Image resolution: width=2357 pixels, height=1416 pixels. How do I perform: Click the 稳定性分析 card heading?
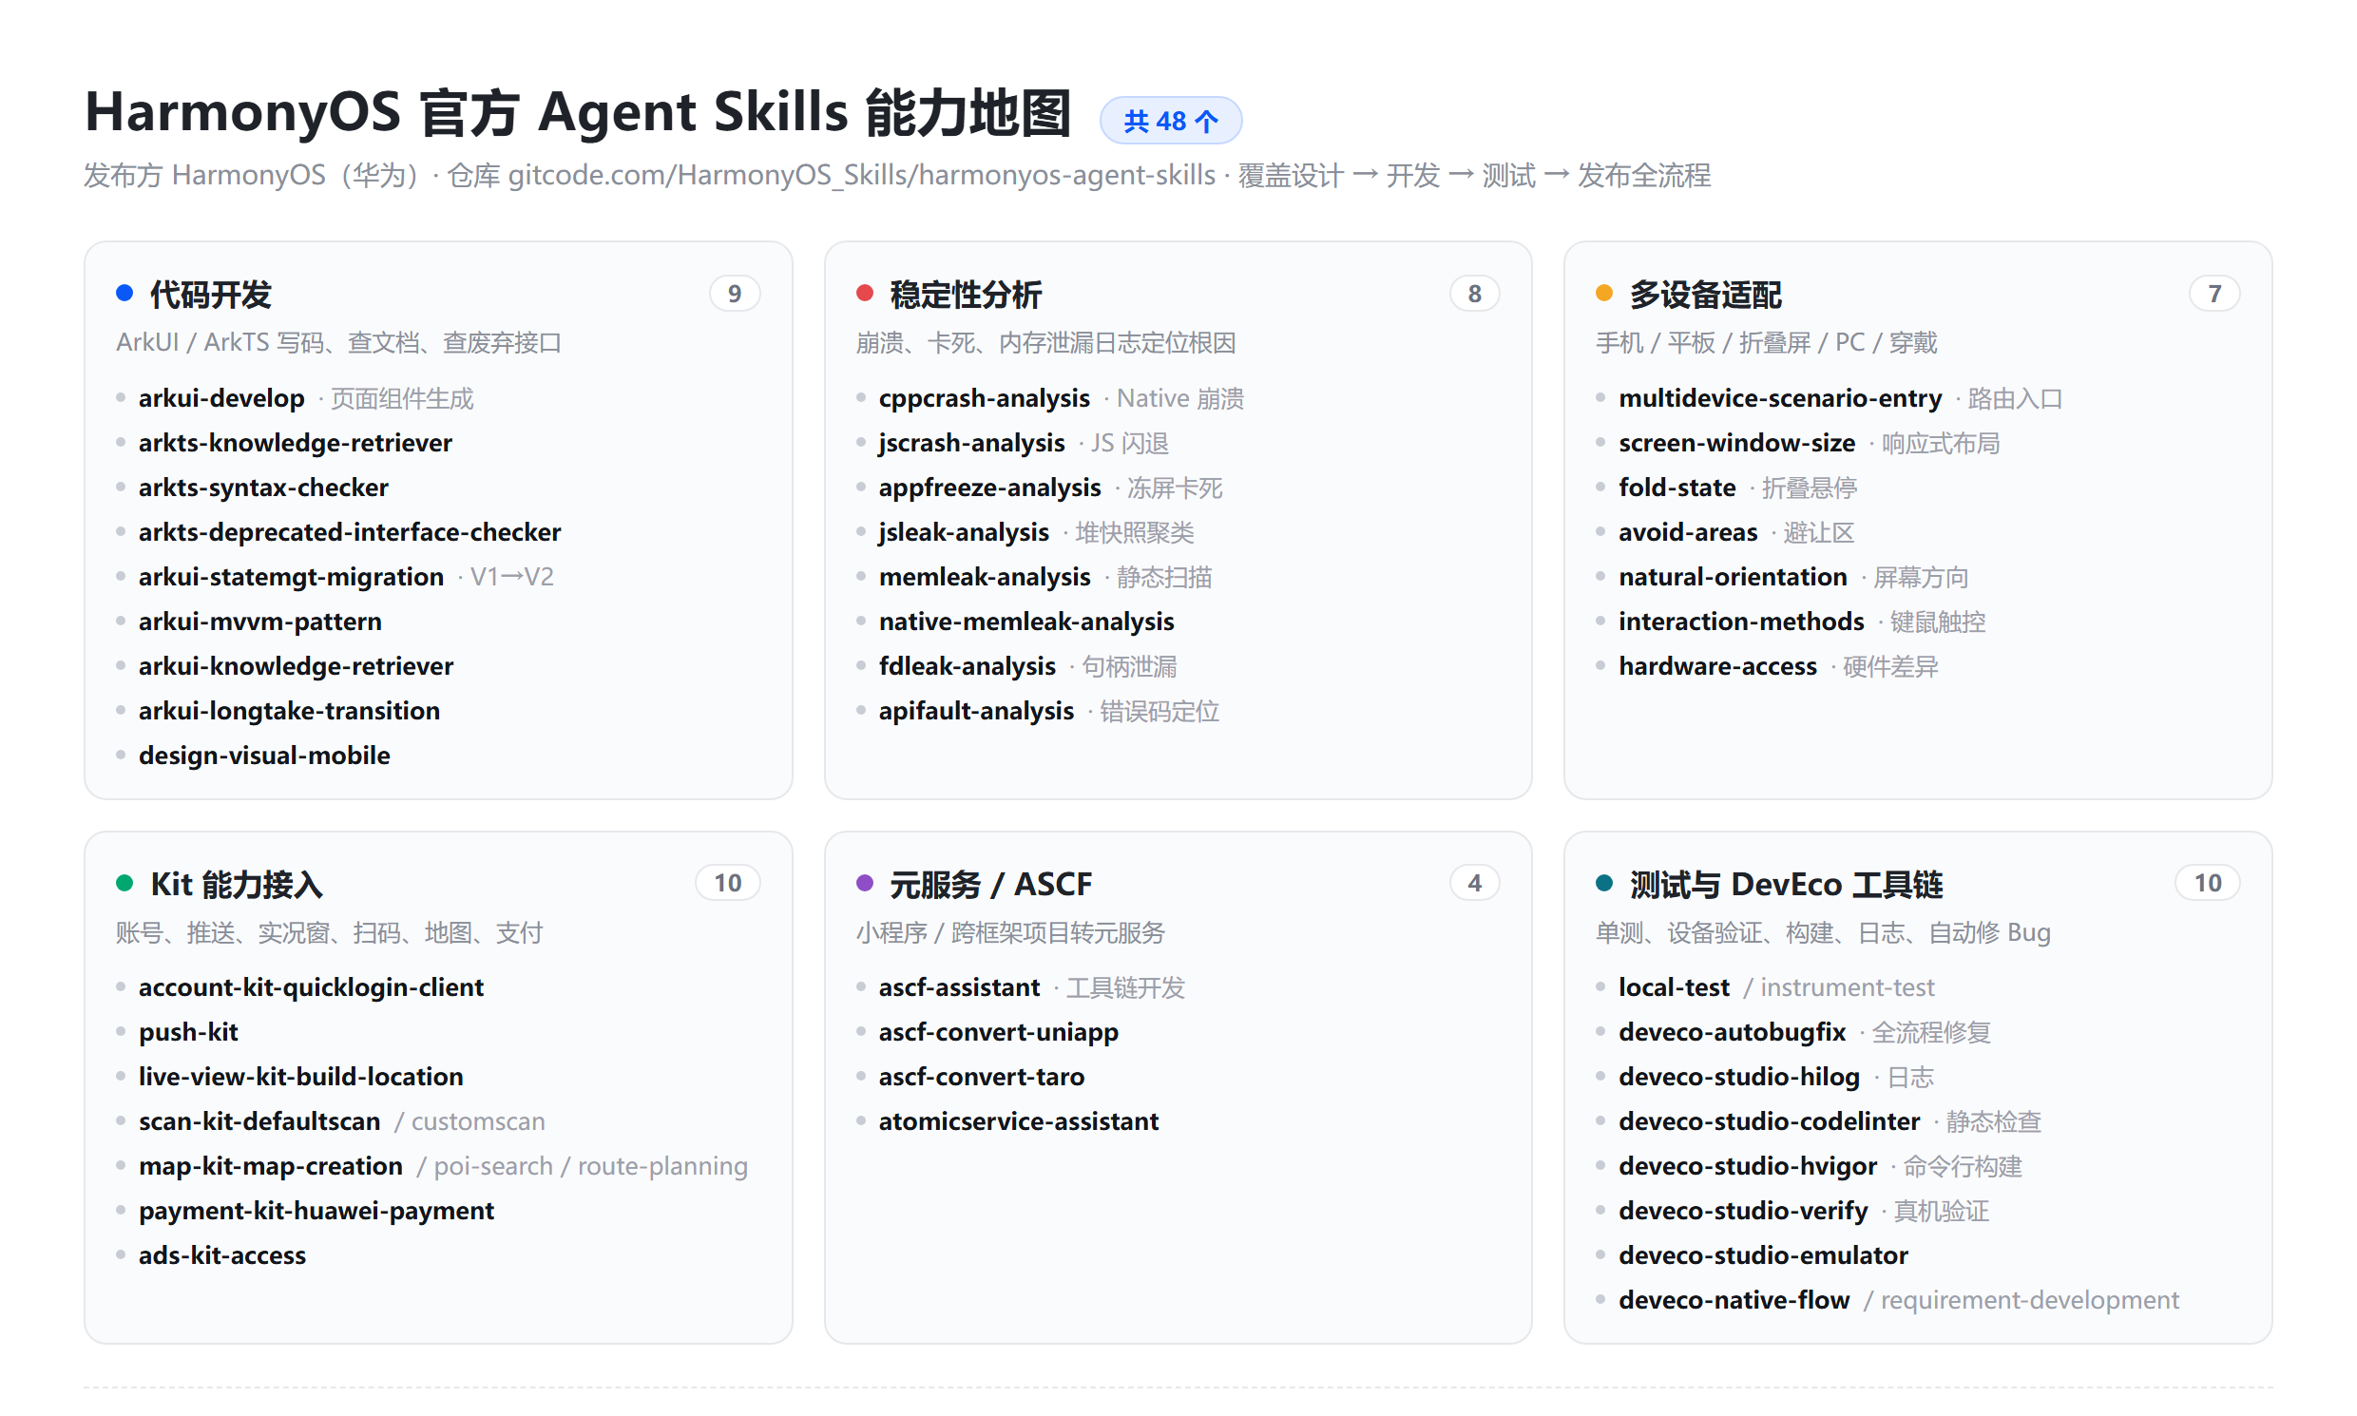coord(966,294)
